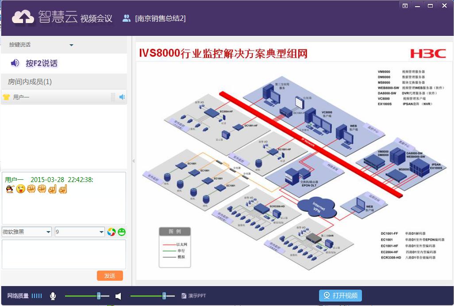Click the 智慧云 cloud logo

[23, 17]
